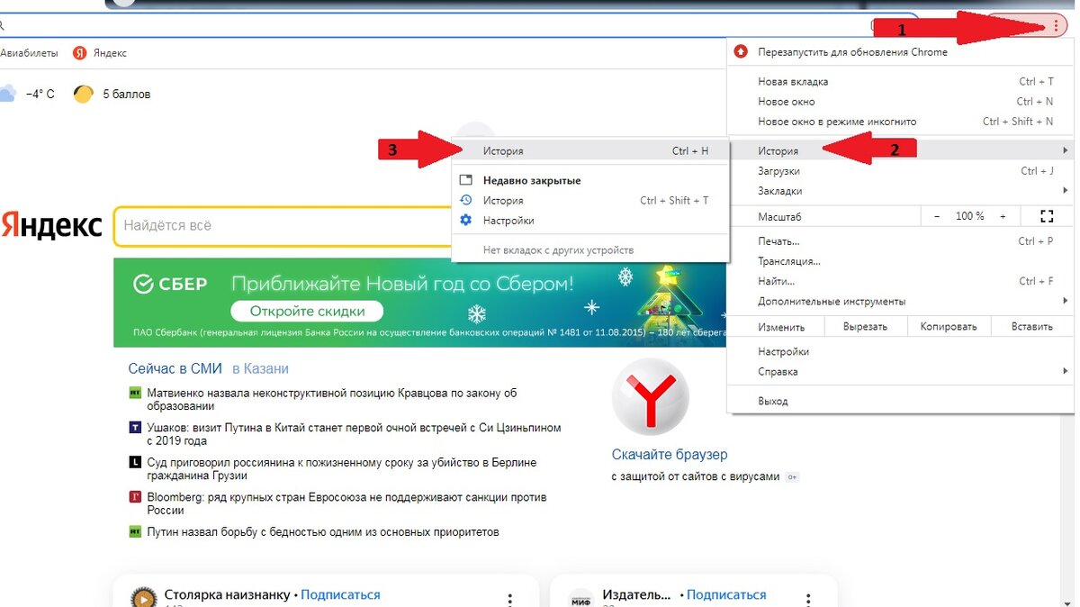This screenshot has width=1080, height=607.
Task: Click the Yandex Browser red Y logo
Action: 650,397
